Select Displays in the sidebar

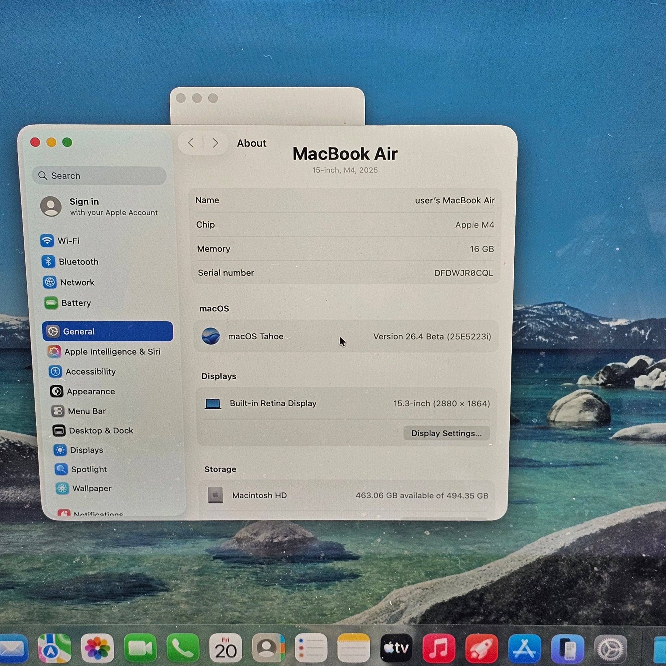[86, 450]
